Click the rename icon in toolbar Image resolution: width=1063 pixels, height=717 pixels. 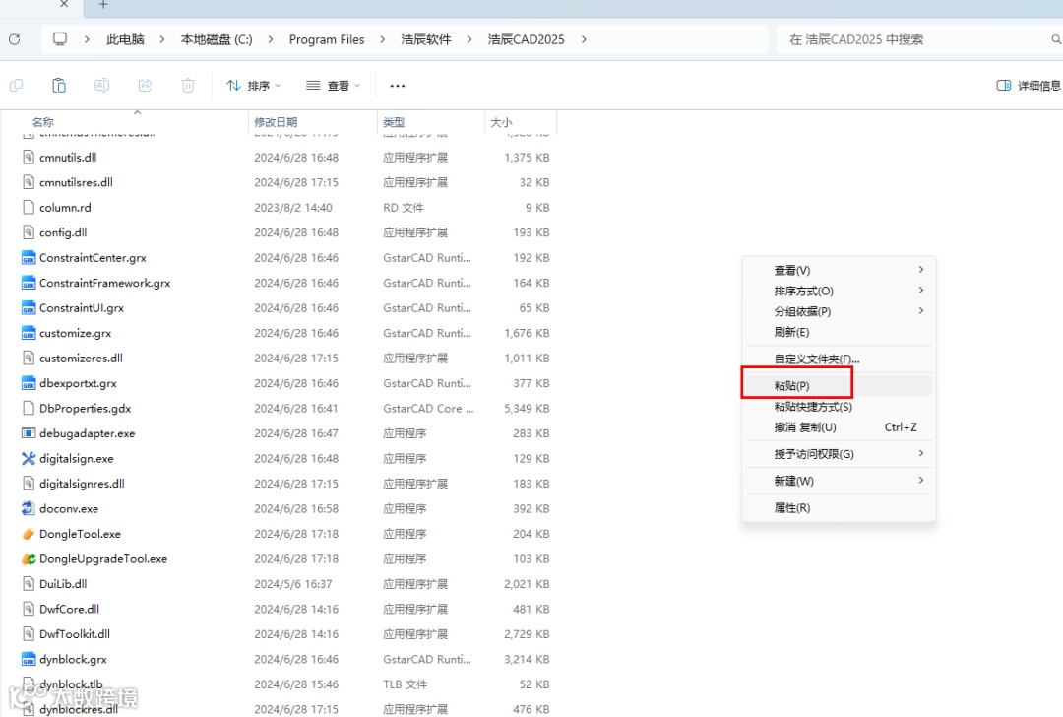coord(101,86)
